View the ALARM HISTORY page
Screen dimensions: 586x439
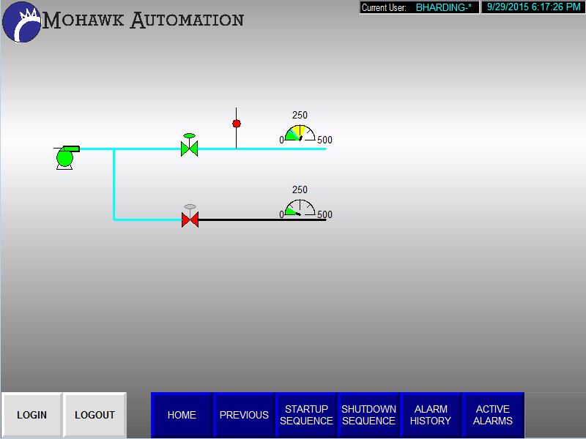431,415
